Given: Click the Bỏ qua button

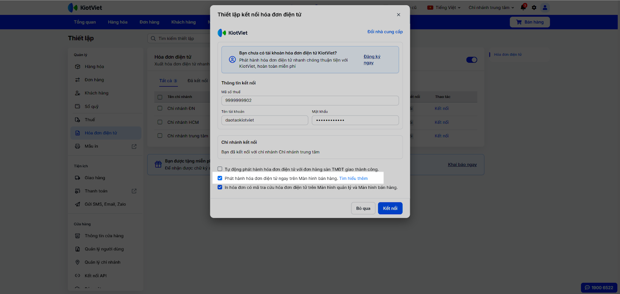Looking at the screenshot, I should [363, 209].
